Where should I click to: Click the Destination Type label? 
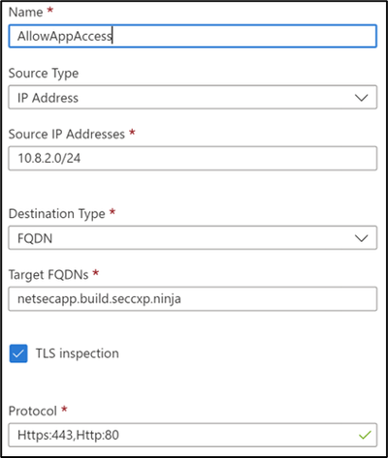pyautogui.click(x=56, y=214)
